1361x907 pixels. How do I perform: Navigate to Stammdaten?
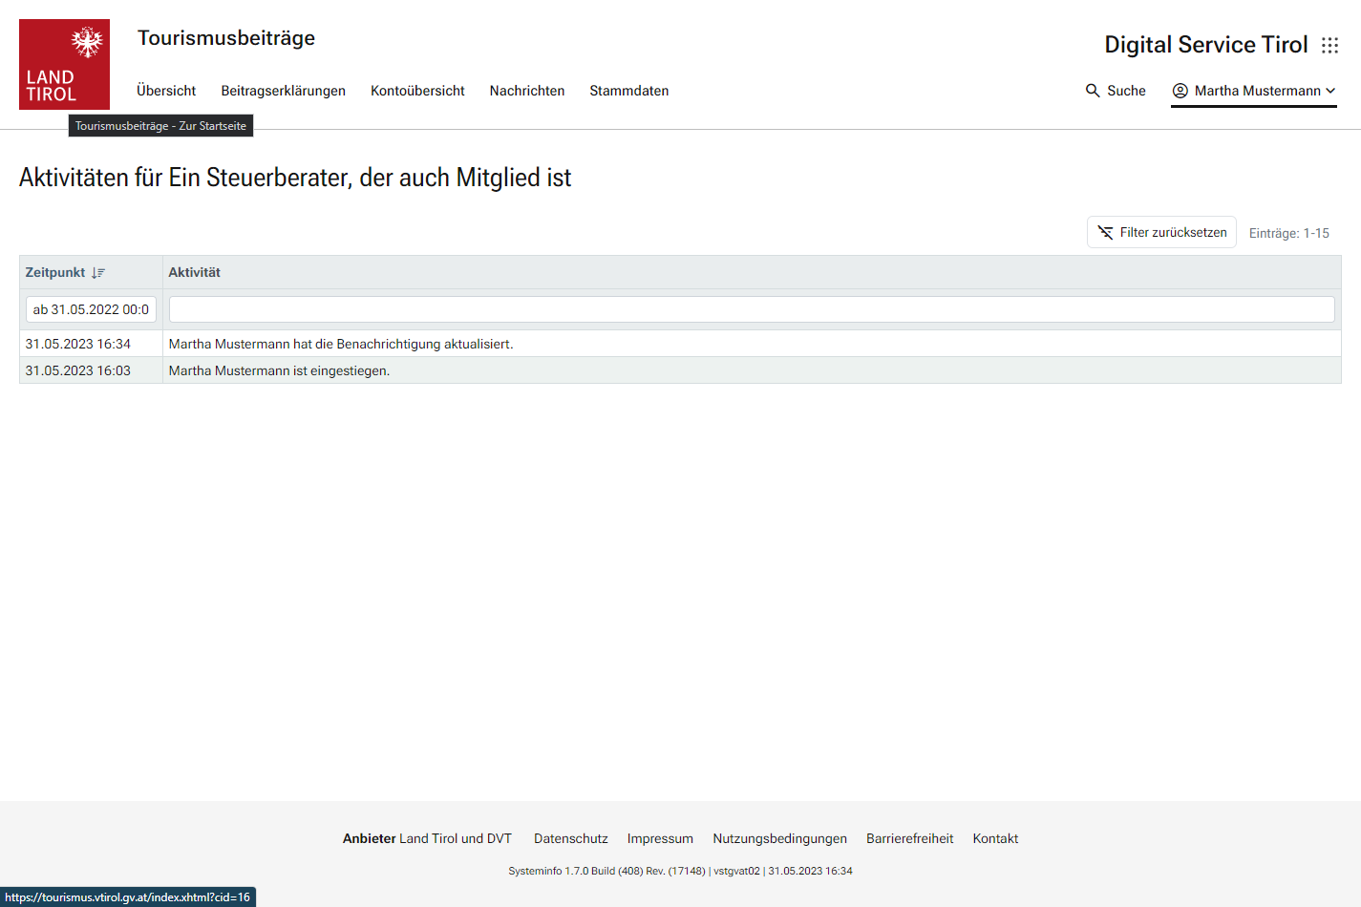point(628,91)
